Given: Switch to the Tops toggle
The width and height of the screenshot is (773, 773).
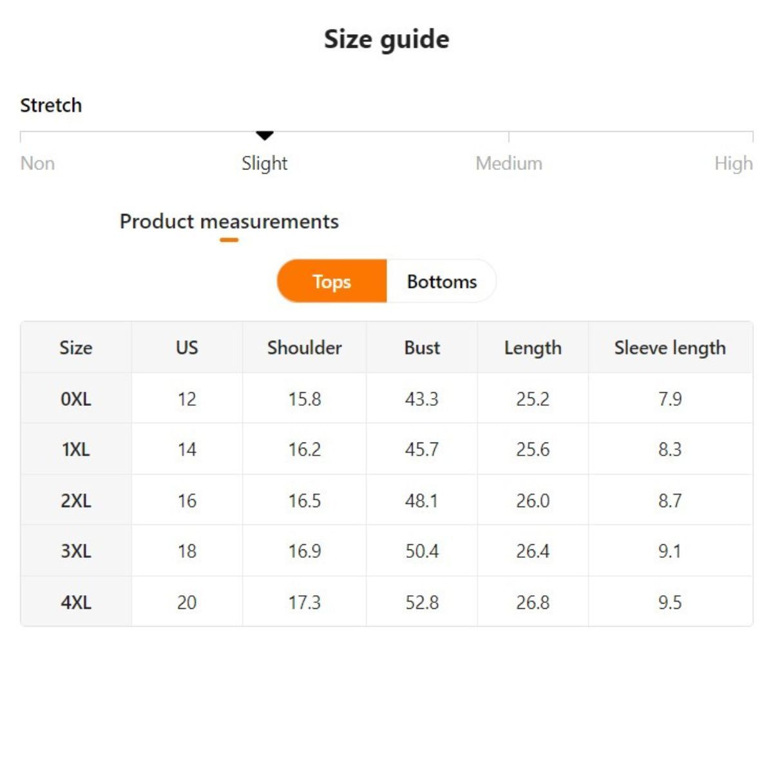Looking at the screenshot, I should (332, 282).
